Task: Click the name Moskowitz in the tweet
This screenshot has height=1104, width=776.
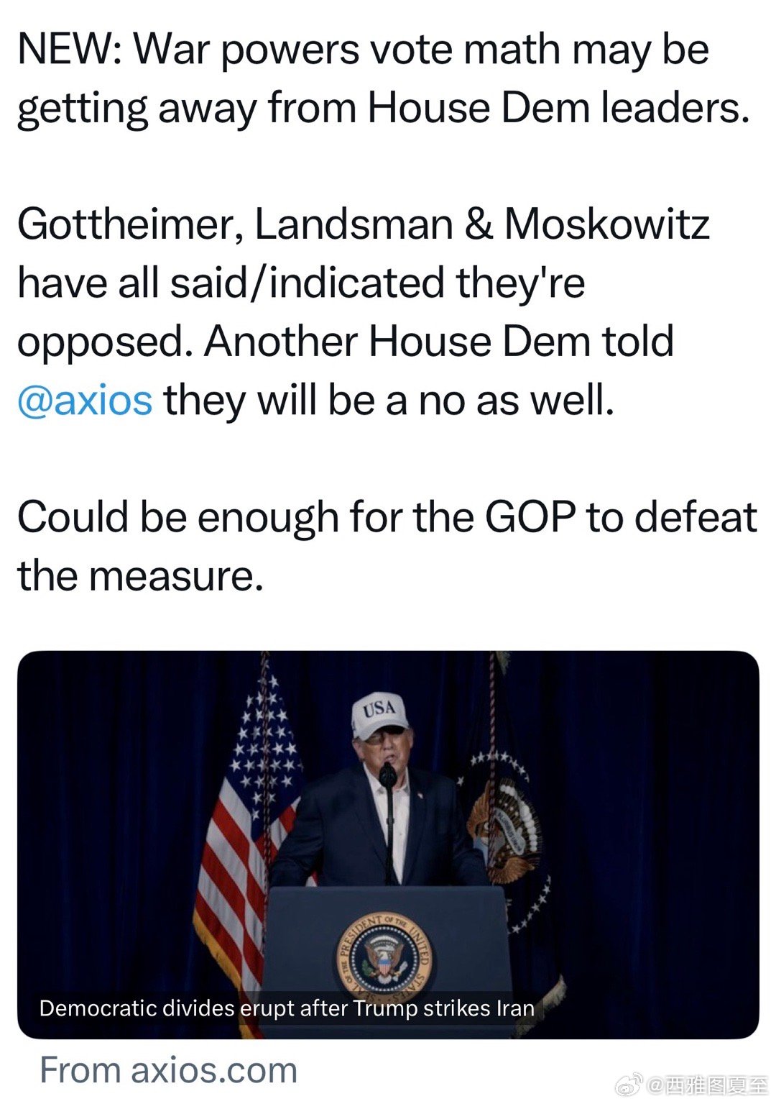Action: pyautogui.click(x=607, y=224)
